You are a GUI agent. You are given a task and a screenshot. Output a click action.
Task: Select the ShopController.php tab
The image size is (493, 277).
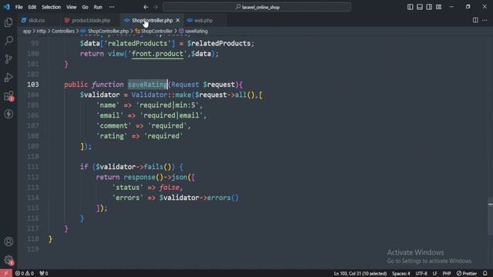(153, 21)
